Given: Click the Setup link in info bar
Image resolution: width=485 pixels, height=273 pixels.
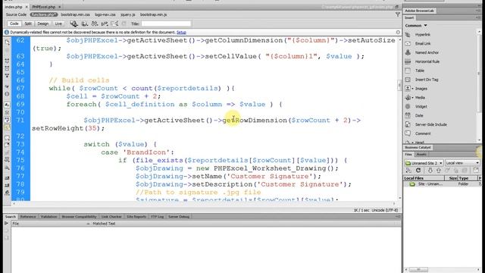Looking at the screenshot, I should 181,32.
